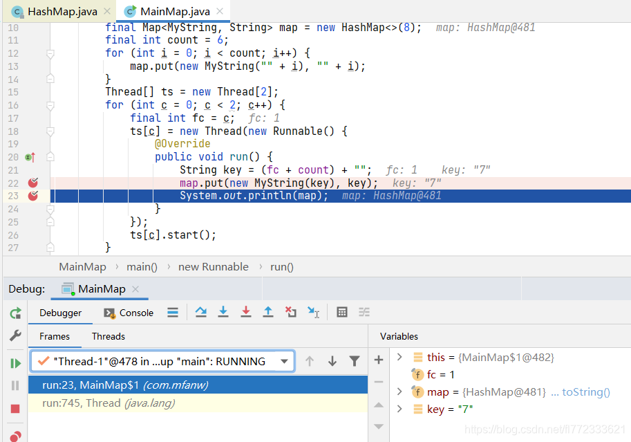Collapse the run method fold on line 20
This screenshot has height=442, width=631.
pos(50,157)
